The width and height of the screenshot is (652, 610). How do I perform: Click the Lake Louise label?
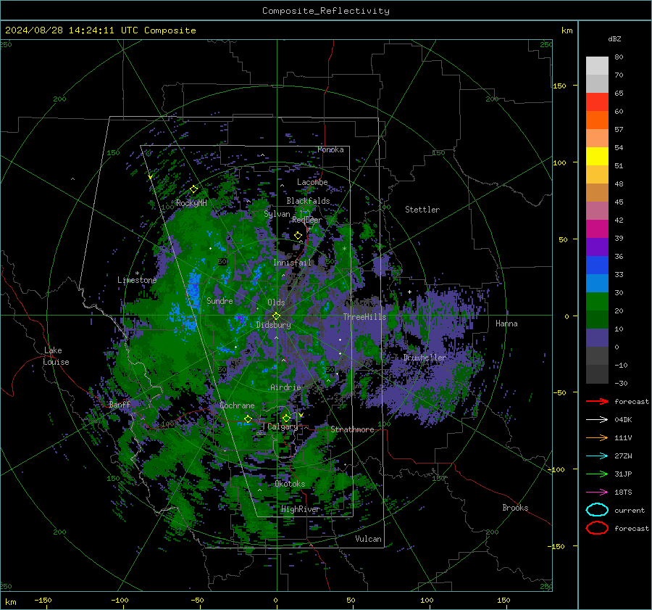click(56, 356)
